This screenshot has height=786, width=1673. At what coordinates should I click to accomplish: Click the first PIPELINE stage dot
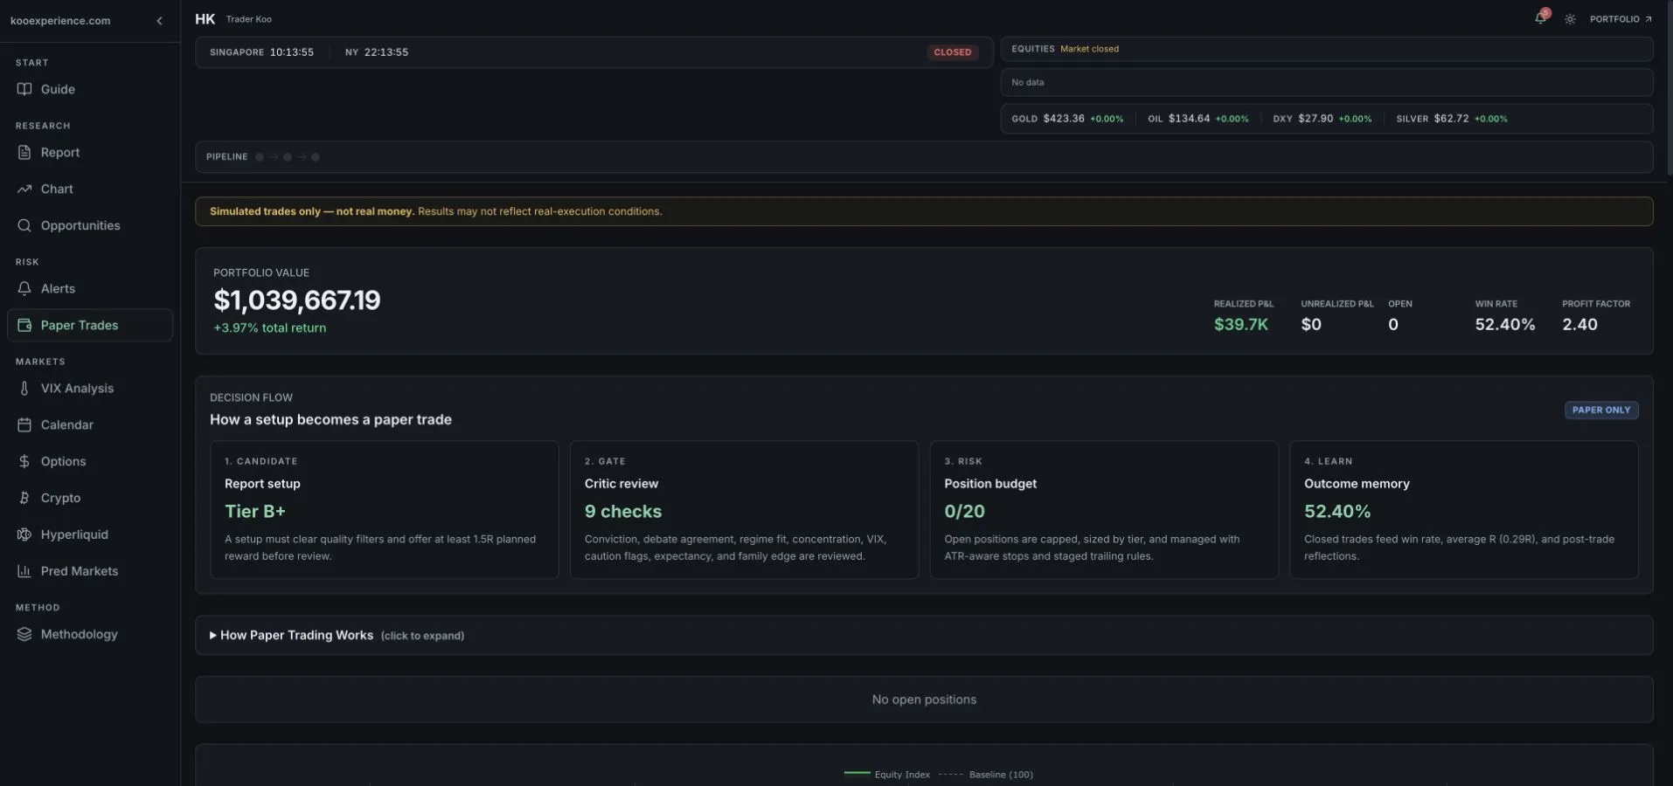tap(260, 157)
